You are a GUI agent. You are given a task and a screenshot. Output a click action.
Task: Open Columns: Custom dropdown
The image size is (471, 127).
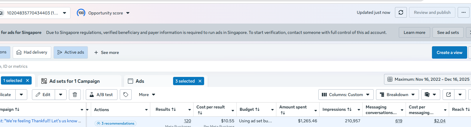coord(346,95)
